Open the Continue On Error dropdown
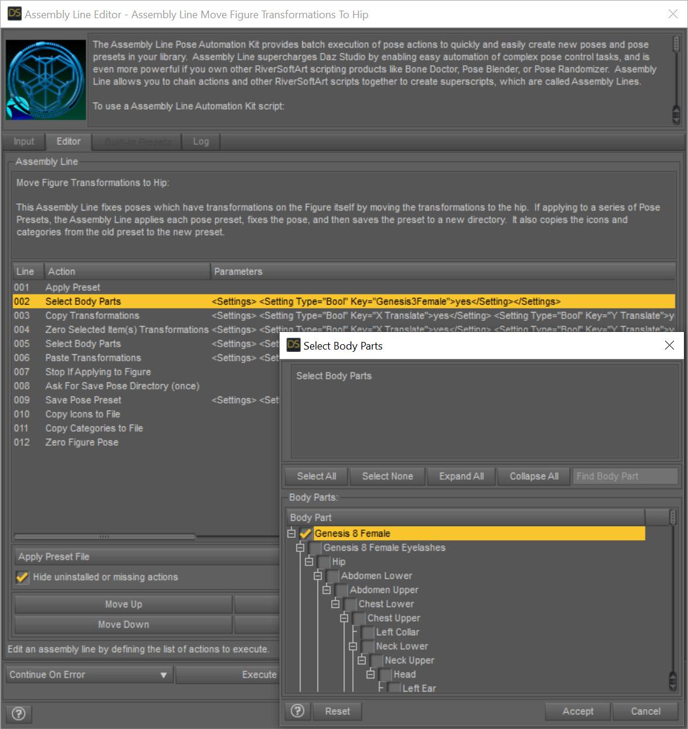This screenshot has width=688, height=729. point(90,674)
